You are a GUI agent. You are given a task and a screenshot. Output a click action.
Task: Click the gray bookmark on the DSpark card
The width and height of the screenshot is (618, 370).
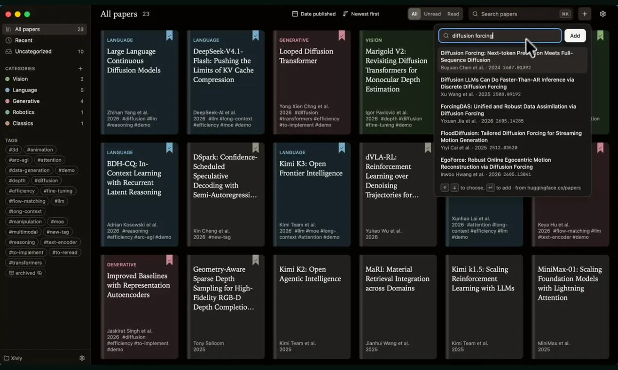click(255, 148)
